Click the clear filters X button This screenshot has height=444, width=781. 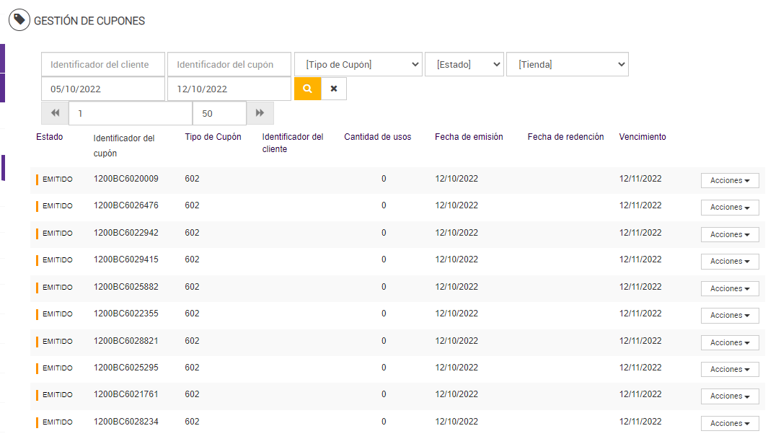pyautogui.click(x=334, y=89)
